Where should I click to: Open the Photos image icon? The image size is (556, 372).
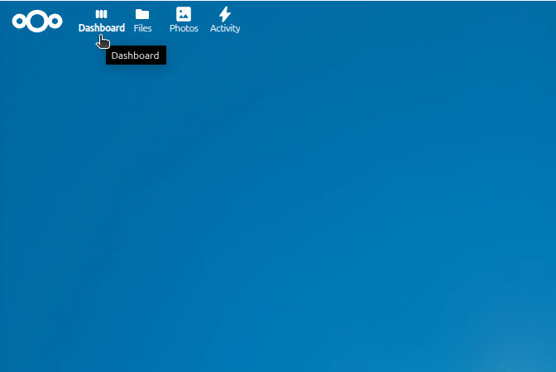click(184, 14)
